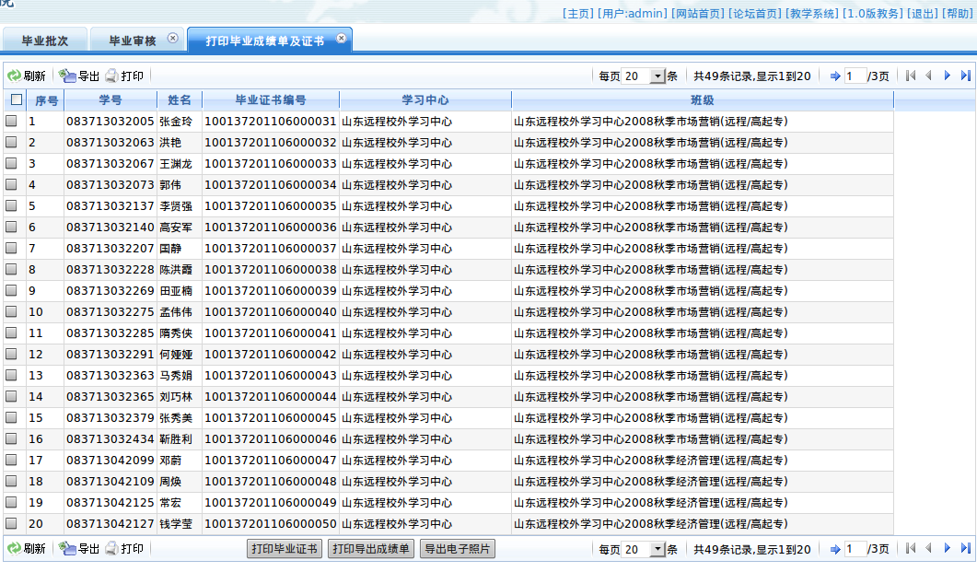Select the checkbox for row 17 邓蔚
This screenshot has width=977, height=572.
click(11, 460)
